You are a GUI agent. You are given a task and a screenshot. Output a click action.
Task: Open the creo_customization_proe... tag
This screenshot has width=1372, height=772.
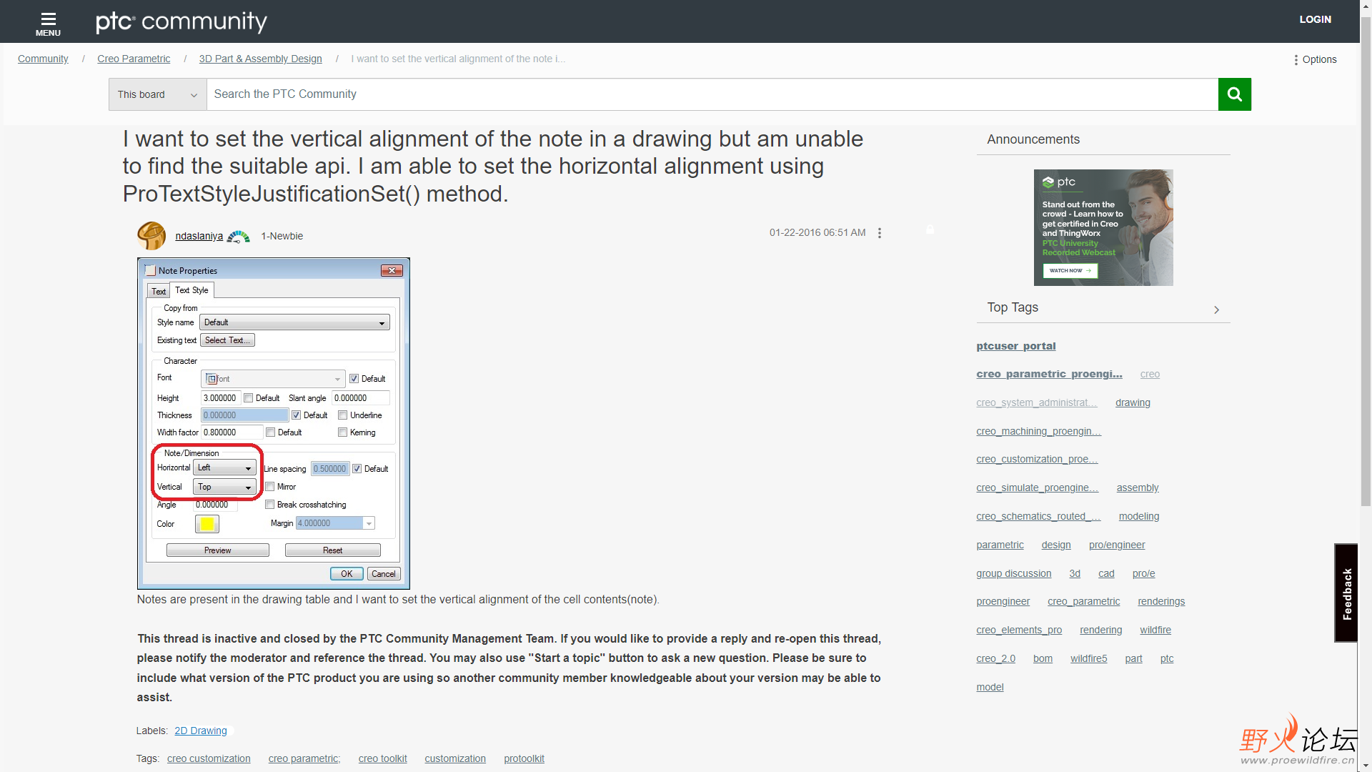[1037, 459]
